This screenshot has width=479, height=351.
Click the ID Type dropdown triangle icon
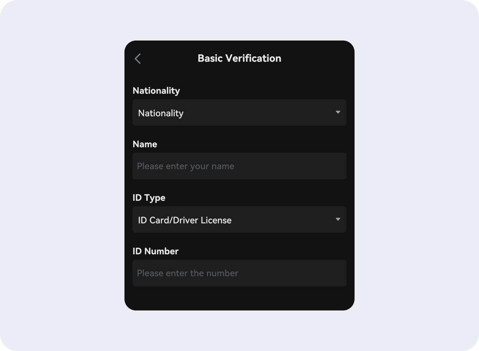(338, 219)
